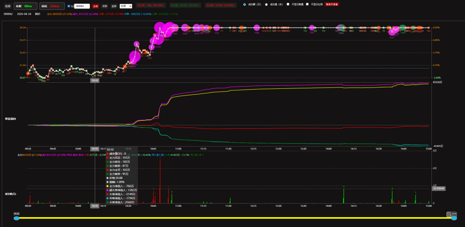This screenshot has height=227, width=465.
Task: Click the left blue handle of the time slider
Action: (x=16, y=218)
